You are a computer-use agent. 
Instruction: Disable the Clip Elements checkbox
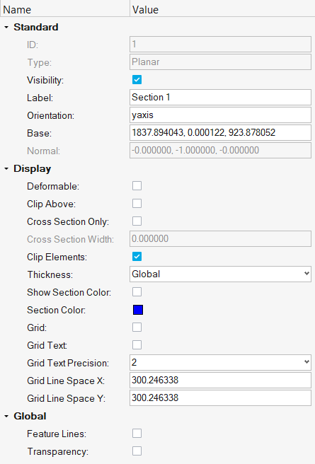pos(137,257)
